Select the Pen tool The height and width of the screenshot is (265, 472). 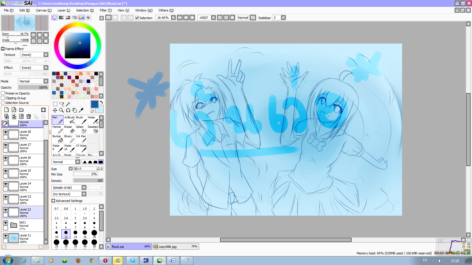(x=58, y=120)
